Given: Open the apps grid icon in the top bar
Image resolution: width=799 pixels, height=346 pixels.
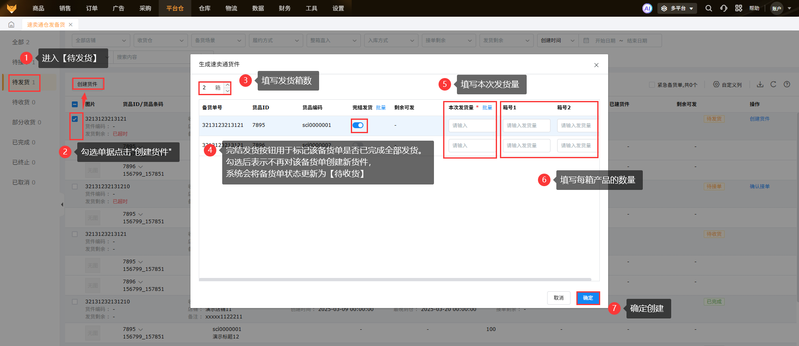Looking at the screenshot, I should 738,8.
